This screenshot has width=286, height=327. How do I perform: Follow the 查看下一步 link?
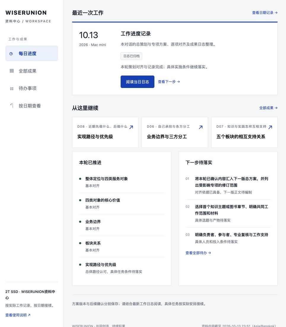point(169,82)
